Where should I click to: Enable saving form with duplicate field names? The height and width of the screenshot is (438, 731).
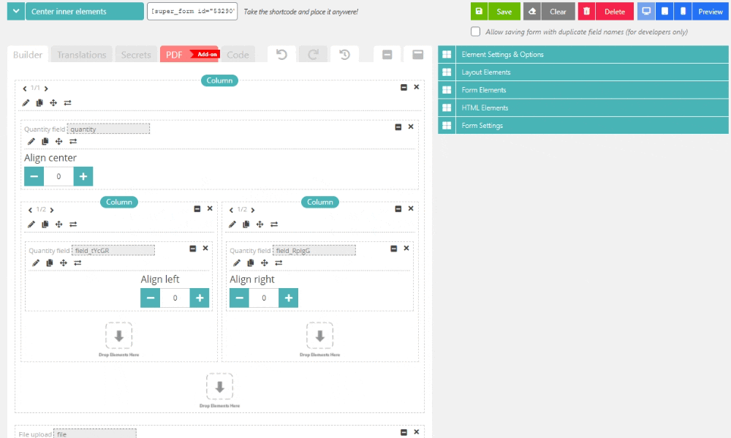click(x=475, y=31)
